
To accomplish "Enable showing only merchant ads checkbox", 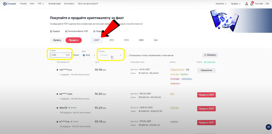I will [x=127, y=55].
